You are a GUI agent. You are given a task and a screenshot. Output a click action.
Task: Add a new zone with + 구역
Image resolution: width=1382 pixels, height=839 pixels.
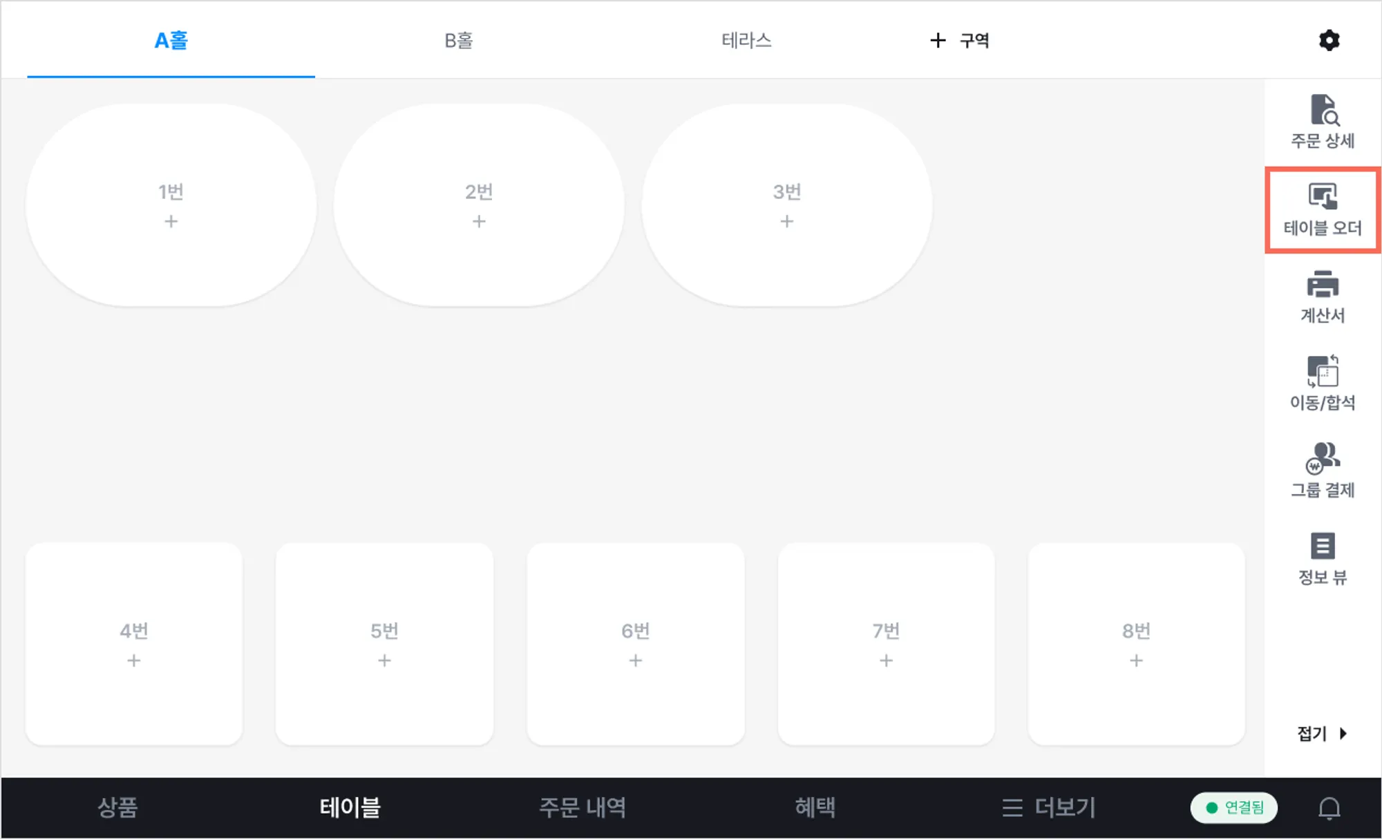960,40
